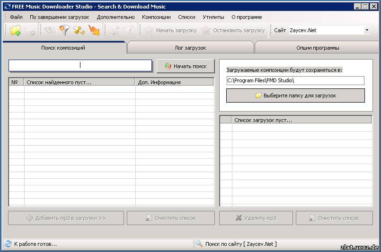Click the funnel filter toolbar icon
The height and width of the screenshot is (252, 381).
pos(64,30)
